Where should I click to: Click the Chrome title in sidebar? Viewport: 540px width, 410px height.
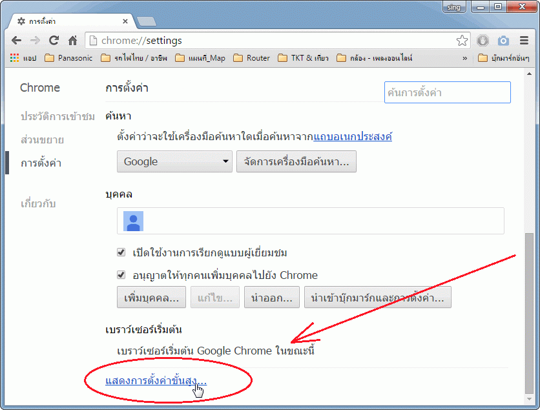pyautogui.click(x=40, y=88)
